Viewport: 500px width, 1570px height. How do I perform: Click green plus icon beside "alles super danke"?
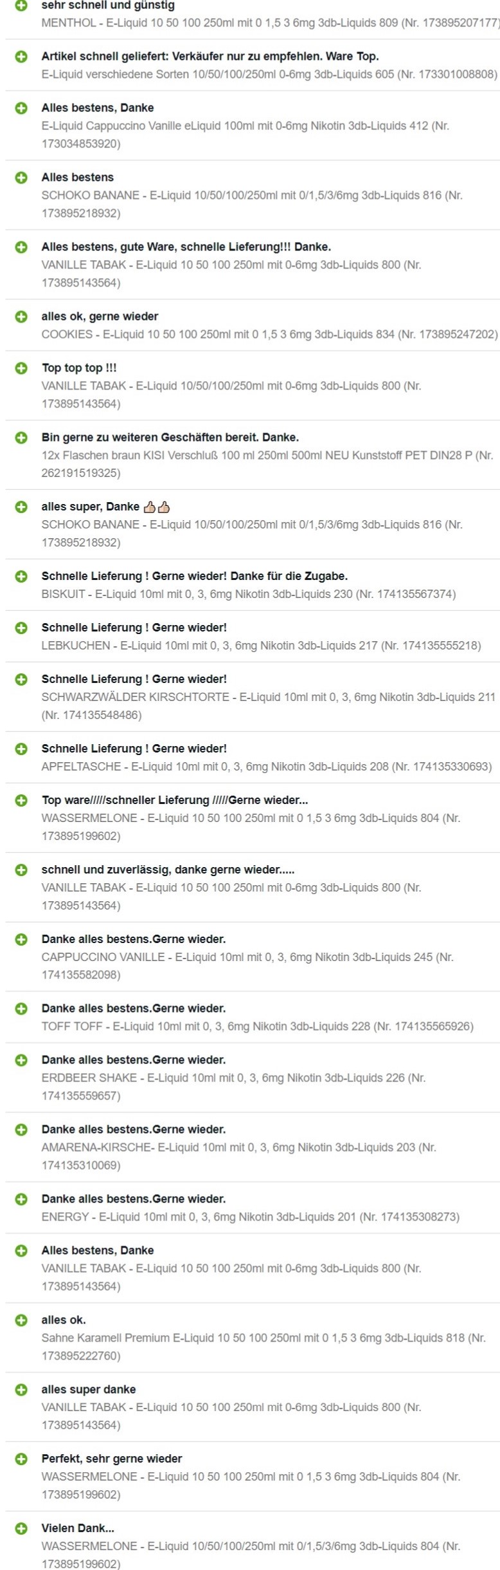pyautogui.click(x=21, y=1389)
